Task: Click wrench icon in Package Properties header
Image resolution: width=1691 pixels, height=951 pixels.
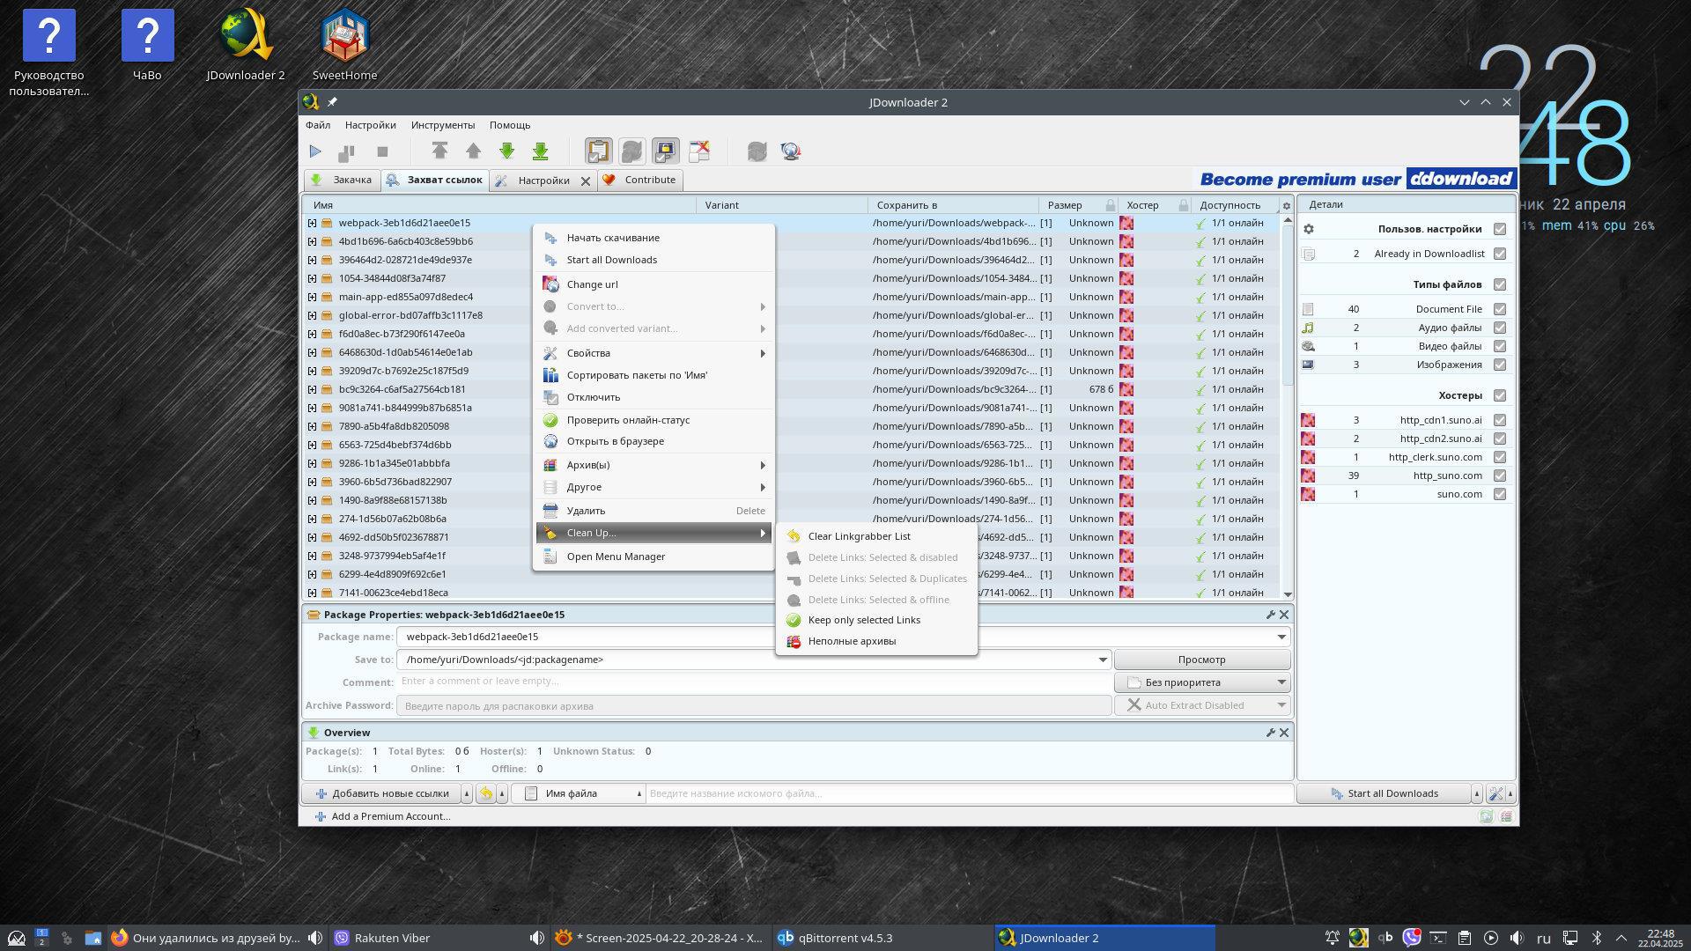Action: [x=1270, y=615]
